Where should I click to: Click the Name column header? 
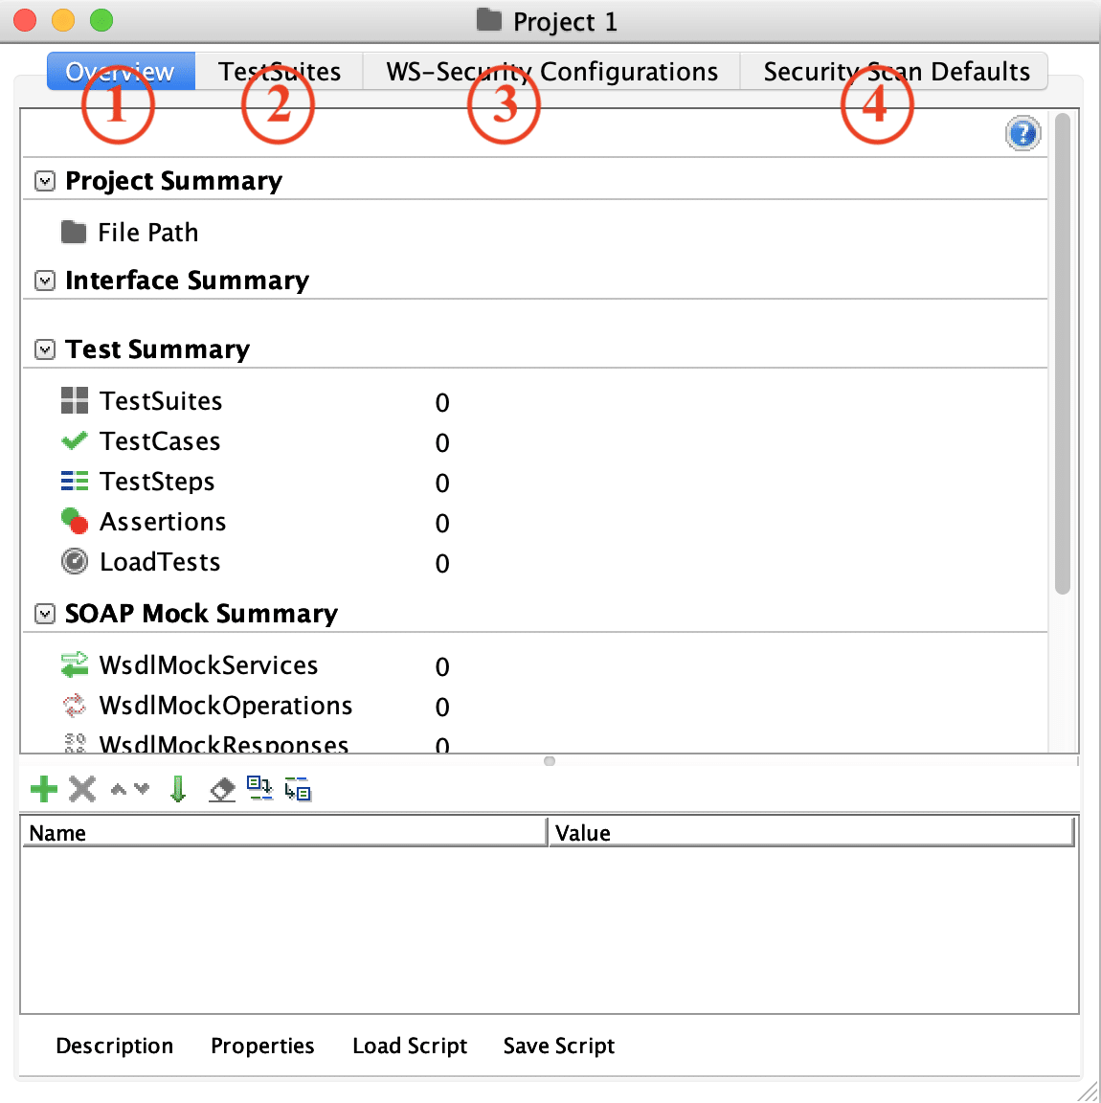pos(284,832)
